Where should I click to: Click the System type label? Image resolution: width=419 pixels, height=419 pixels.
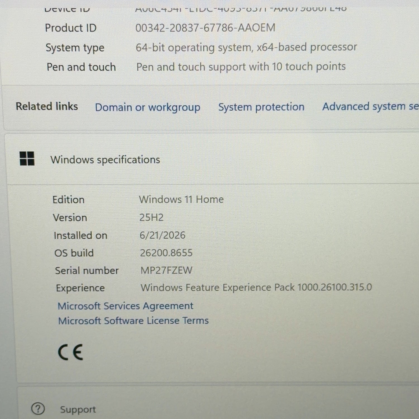[x=75, y=48]
